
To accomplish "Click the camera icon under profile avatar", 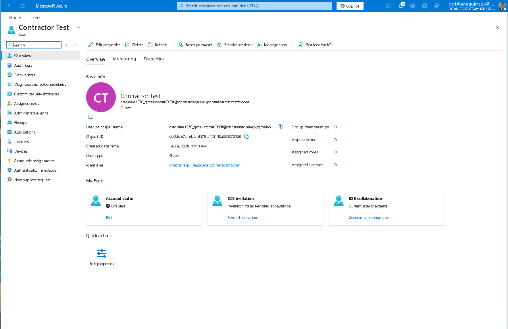I will [91, 117].
